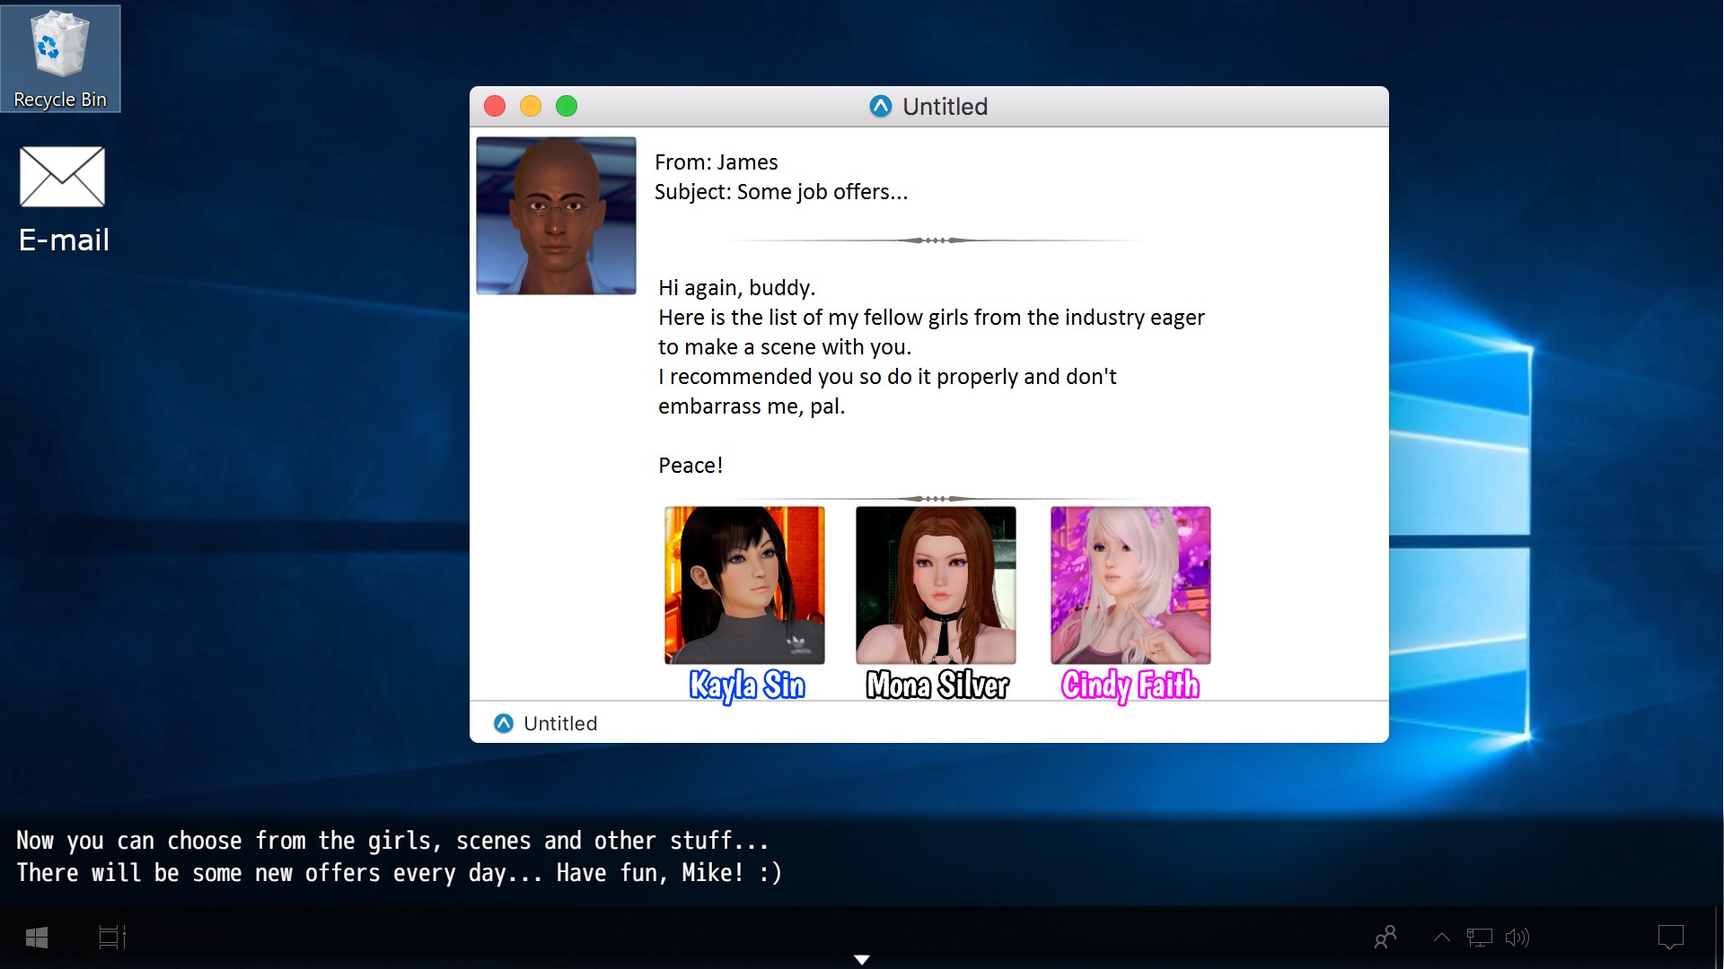Click the Cindy Faith name label
Image resolution: width=1724 pixels, height=969 pixels.
click(x=1130, y=685)
